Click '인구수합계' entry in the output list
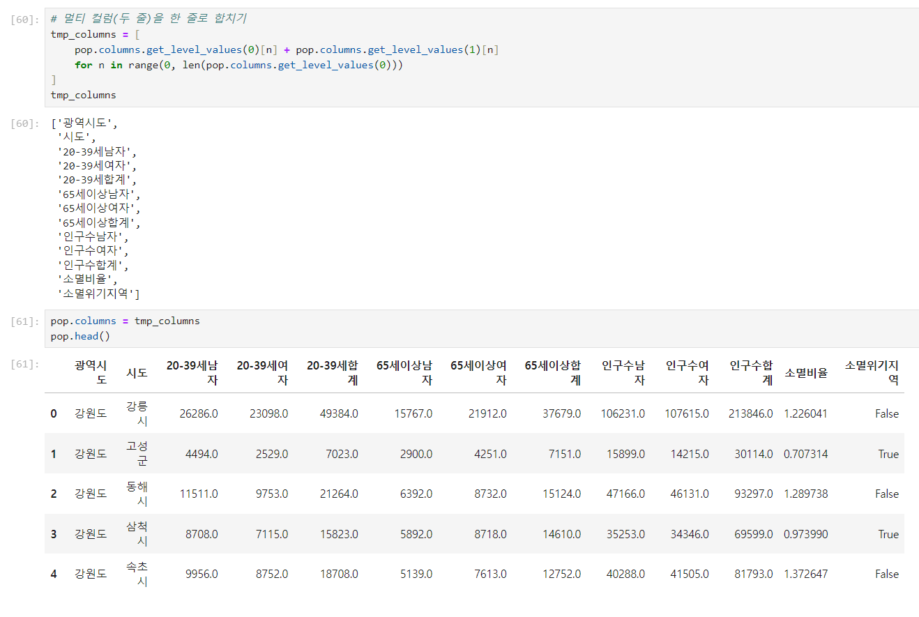The width and height of the screenshot is (919, 617). pos(94,265)
